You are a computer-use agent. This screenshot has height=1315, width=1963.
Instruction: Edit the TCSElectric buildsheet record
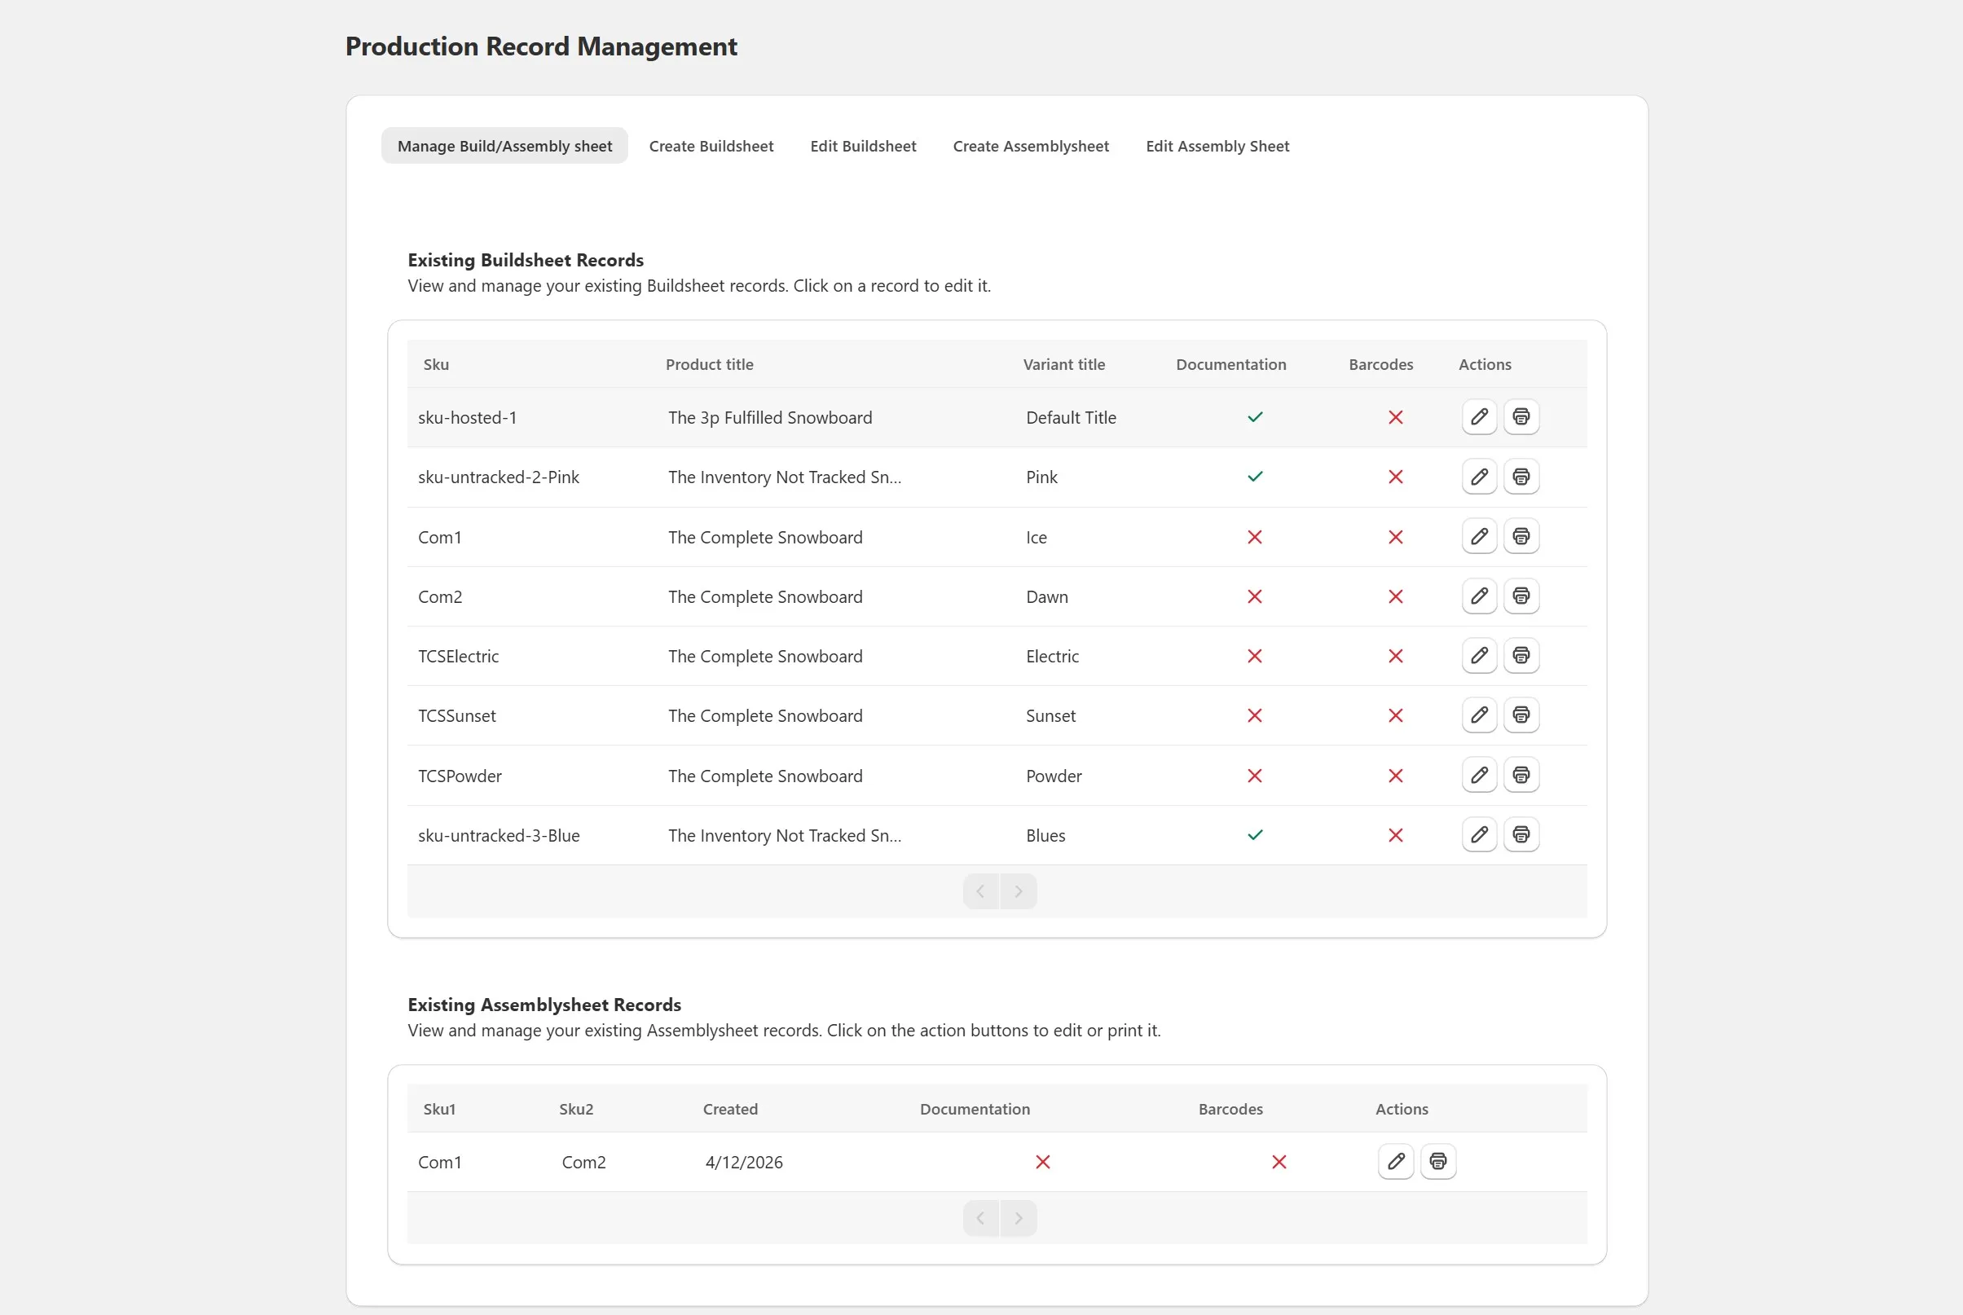[1479, 655]
